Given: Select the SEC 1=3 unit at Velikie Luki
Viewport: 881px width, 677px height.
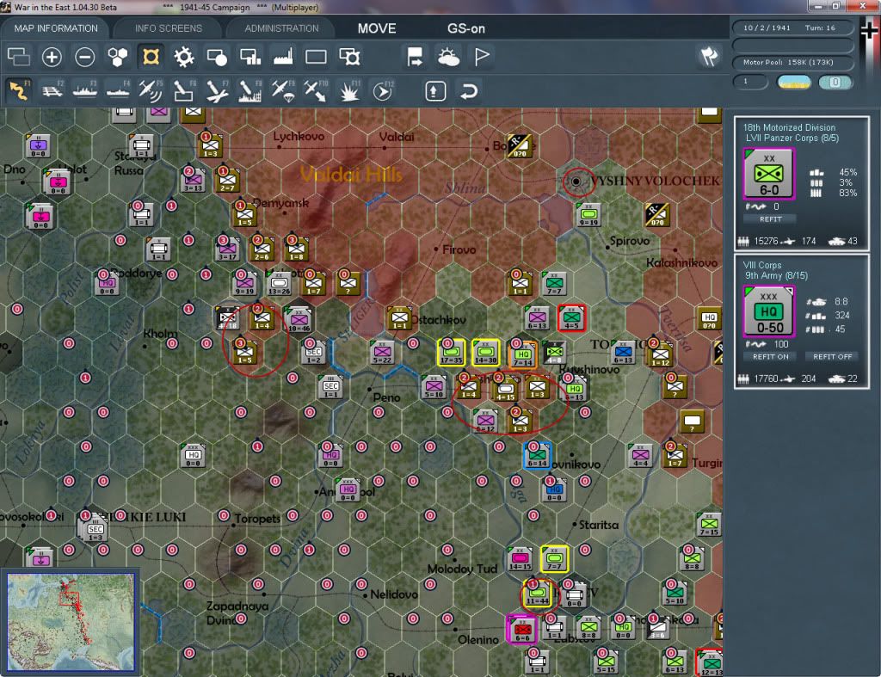Looking at the screenshot, I should pos(94,528).
